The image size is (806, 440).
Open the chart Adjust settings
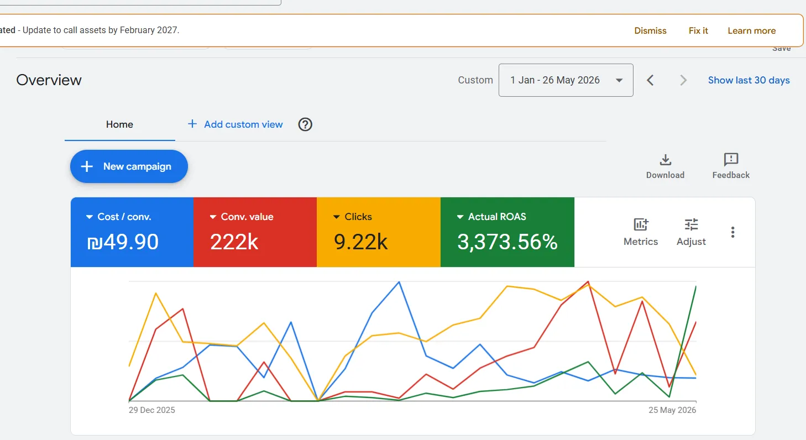tap(691, 232)
